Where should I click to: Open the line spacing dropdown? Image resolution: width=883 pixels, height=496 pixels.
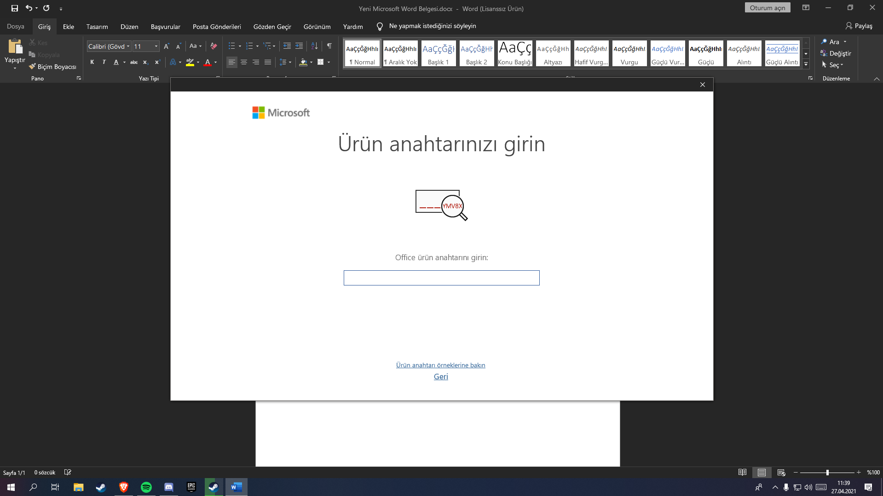[x=285, y=62]
